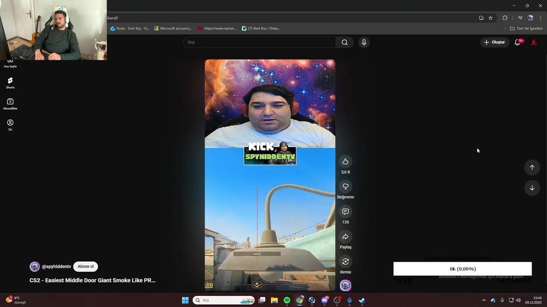The height and width of the screenshot is (307, 547).
Task: Open Tüm Yer İşaretleri bookmarks folder
Action: coord(526,29)
